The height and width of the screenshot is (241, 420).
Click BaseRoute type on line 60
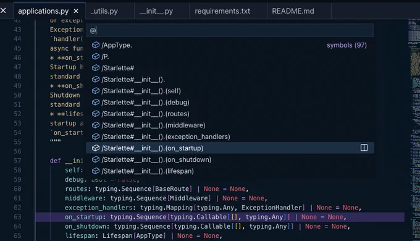point(172,188)
